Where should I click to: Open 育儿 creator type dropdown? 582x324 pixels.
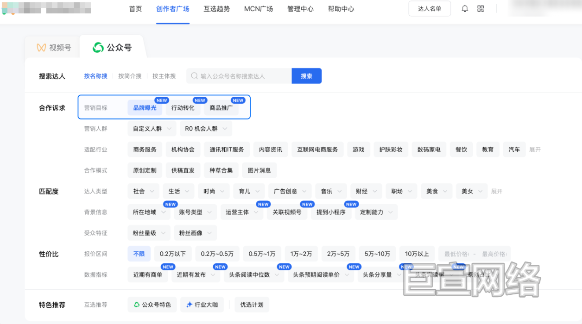(249, 191)
